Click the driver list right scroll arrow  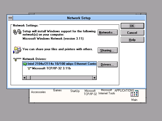[94, 78]
